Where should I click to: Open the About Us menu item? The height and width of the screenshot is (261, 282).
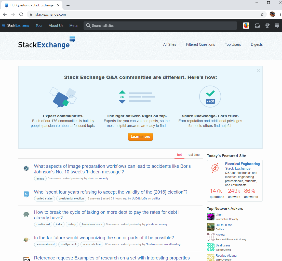coord(56,25)
